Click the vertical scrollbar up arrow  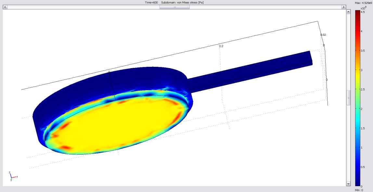349,12
